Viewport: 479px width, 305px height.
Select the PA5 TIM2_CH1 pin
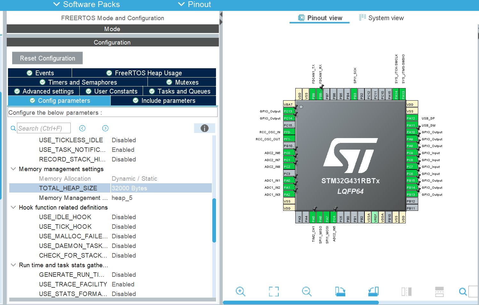pyautogui.click(x=313, y=217)
